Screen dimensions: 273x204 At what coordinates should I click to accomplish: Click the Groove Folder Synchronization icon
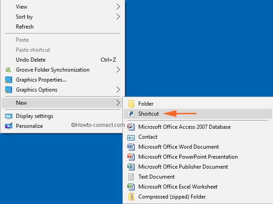point(8,70)
